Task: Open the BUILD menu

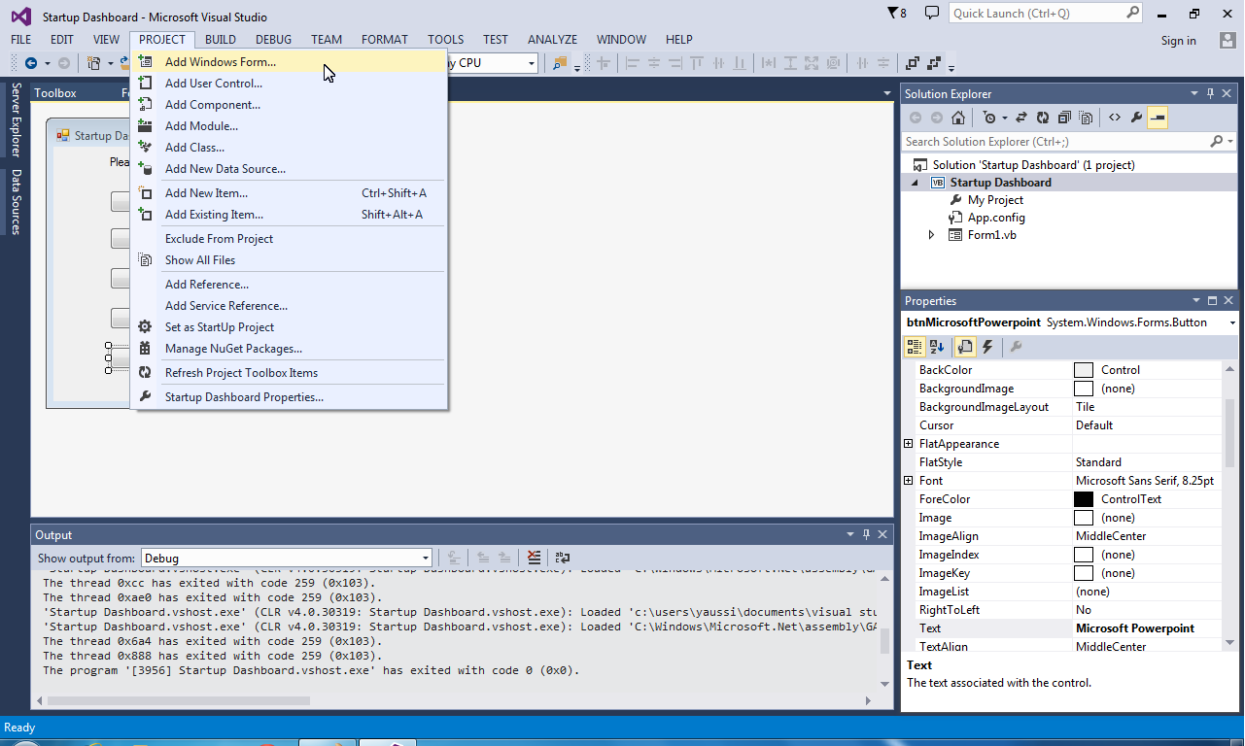Action: tap(221, 40)
